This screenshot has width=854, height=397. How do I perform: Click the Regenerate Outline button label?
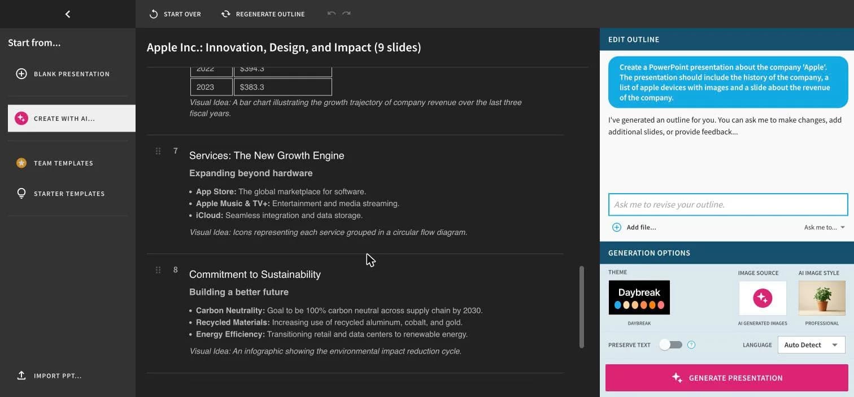click(271, 14)
